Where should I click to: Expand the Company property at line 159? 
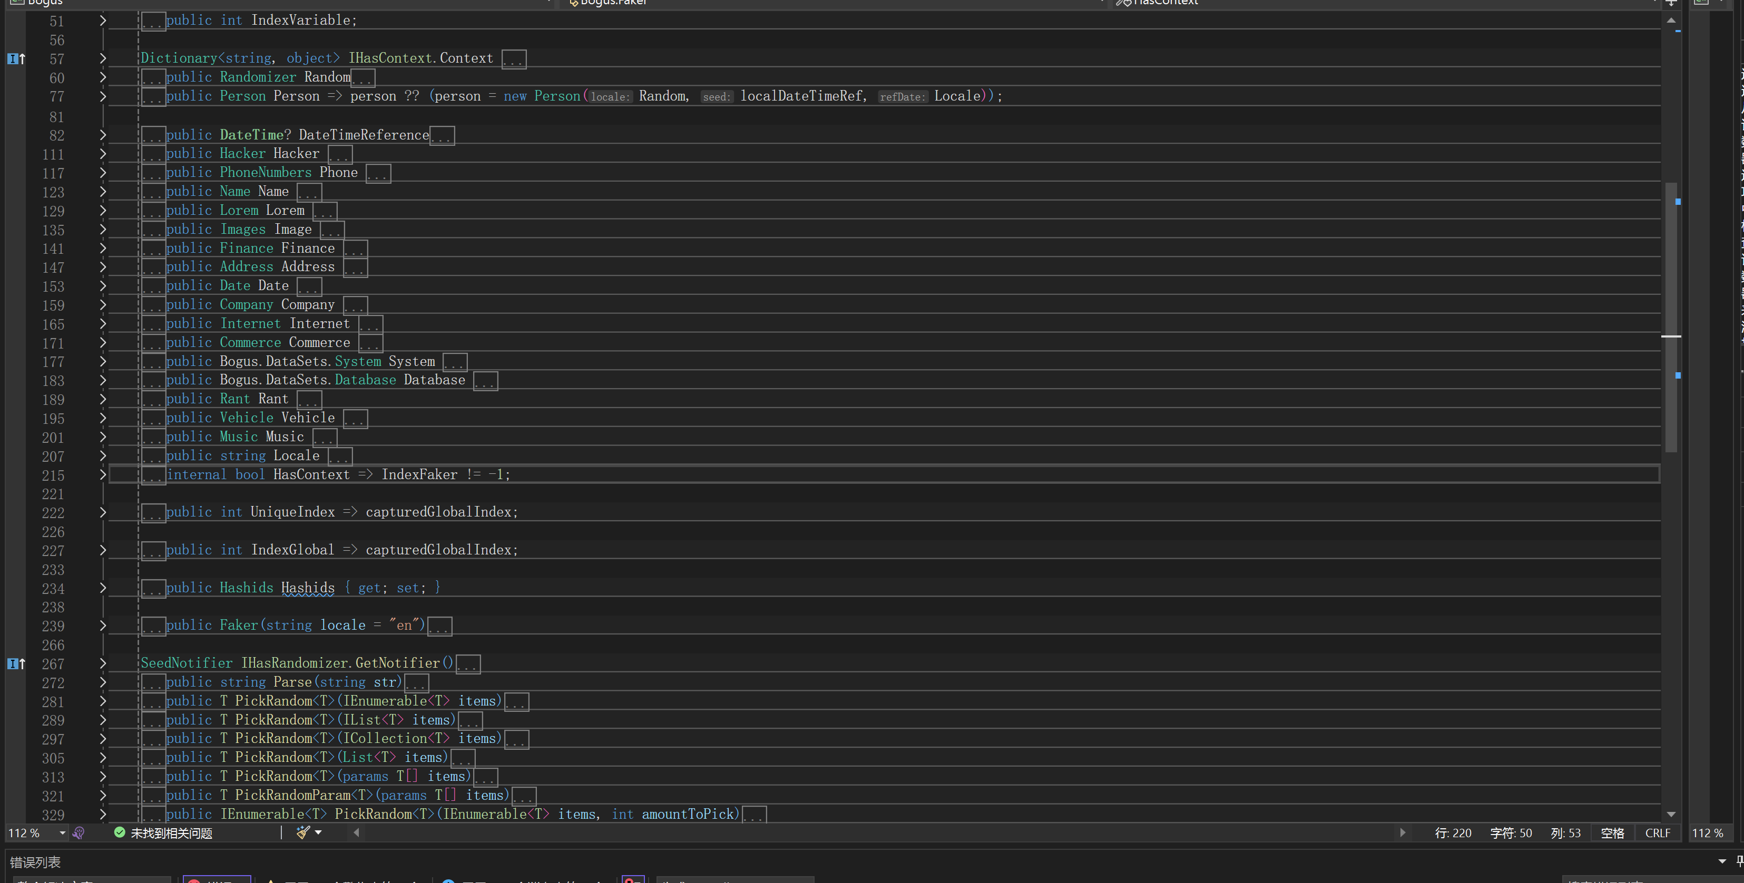[x=103, y=304]
